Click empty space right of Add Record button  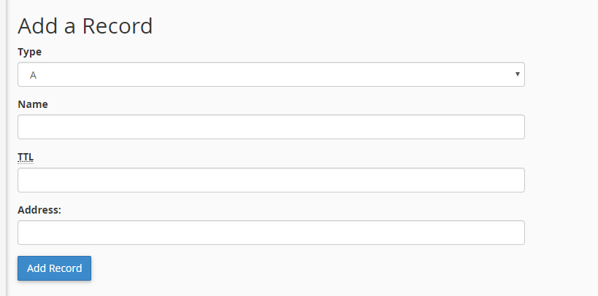click(x=292, y=268)
